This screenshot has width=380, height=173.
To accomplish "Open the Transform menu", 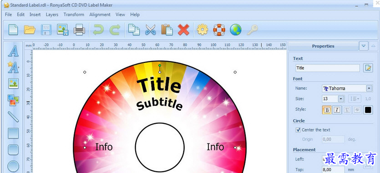I will [x=74, y=15].
